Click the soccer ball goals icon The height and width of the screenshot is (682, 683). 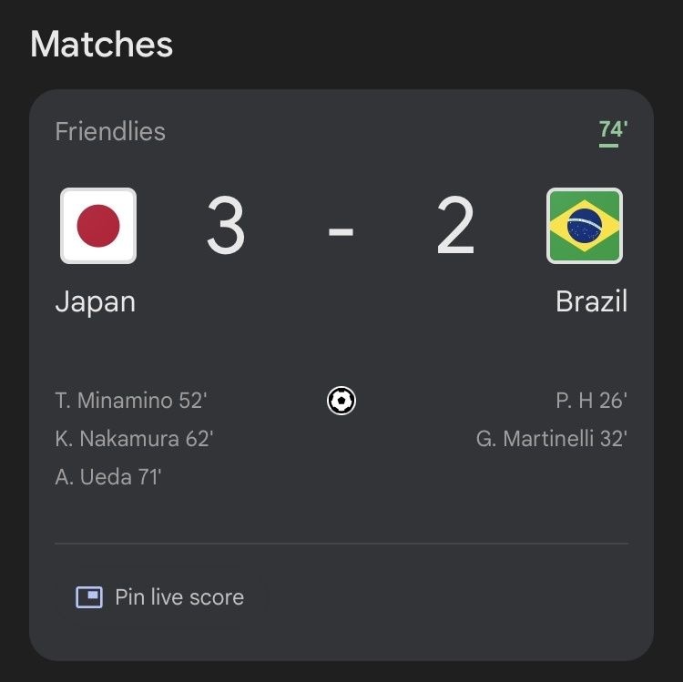[341, 401]
